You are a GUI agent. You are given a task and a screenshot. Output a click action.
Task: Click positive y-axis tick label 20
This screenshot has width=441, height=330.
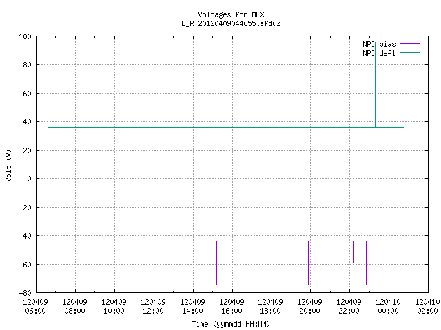tap(27, 151)
